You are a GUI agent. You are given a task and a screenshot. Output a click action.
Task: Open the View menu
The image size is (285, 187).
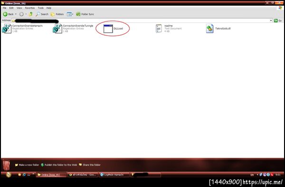click(x=19, y=8)
